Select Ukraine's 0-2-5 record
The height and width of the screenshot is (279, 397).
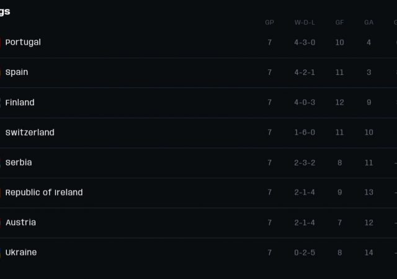point(305,253)
